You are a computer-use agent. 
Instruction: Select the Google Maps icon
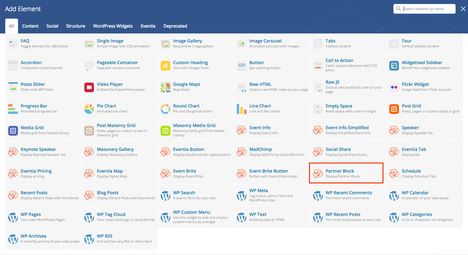(x=165, y=87)
